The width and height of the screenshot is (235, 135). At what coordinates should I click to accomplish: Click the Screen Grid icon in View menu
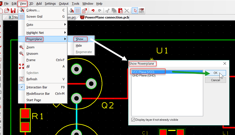[x=21, y=16]
